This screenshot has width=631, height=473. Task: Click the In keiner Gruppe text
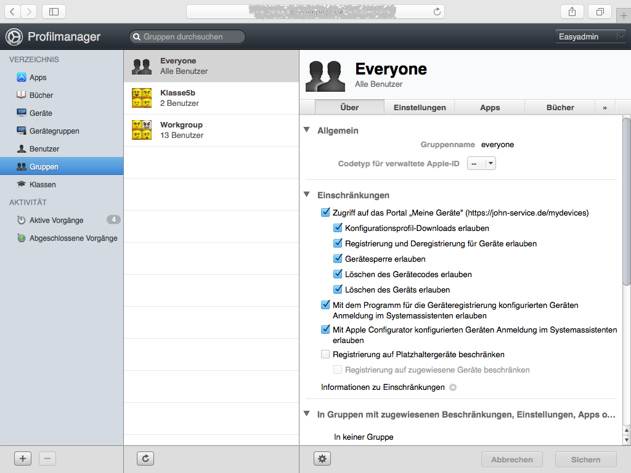pyautogui.click(x=364, y=437)
